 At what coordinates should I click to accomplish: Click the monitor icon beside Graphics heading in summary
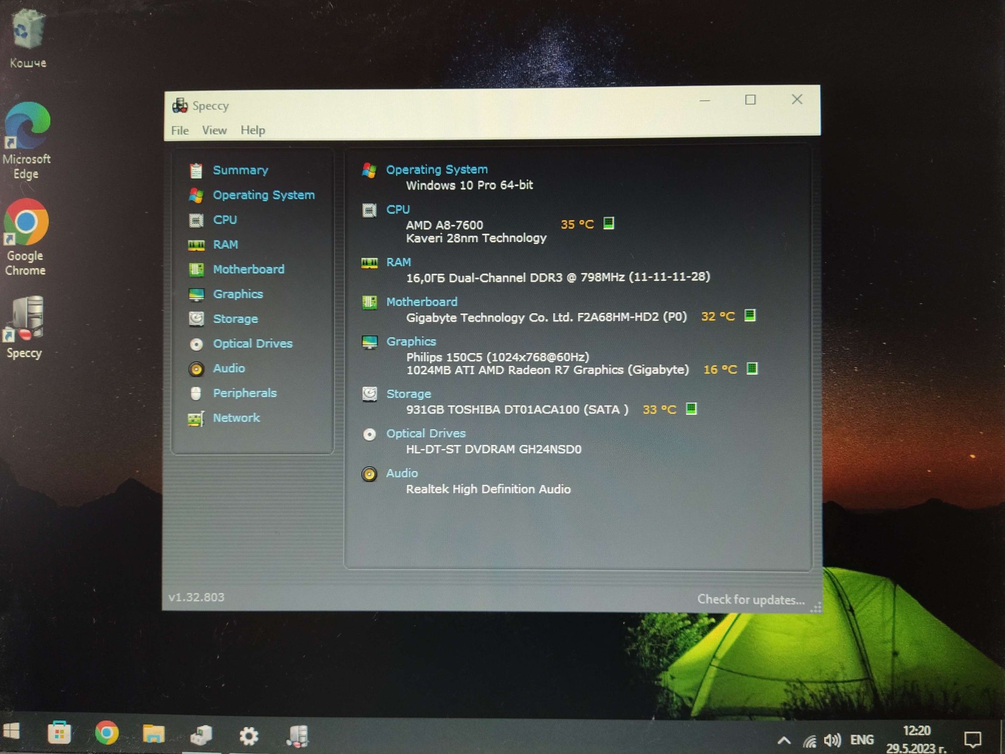point(369,342)
